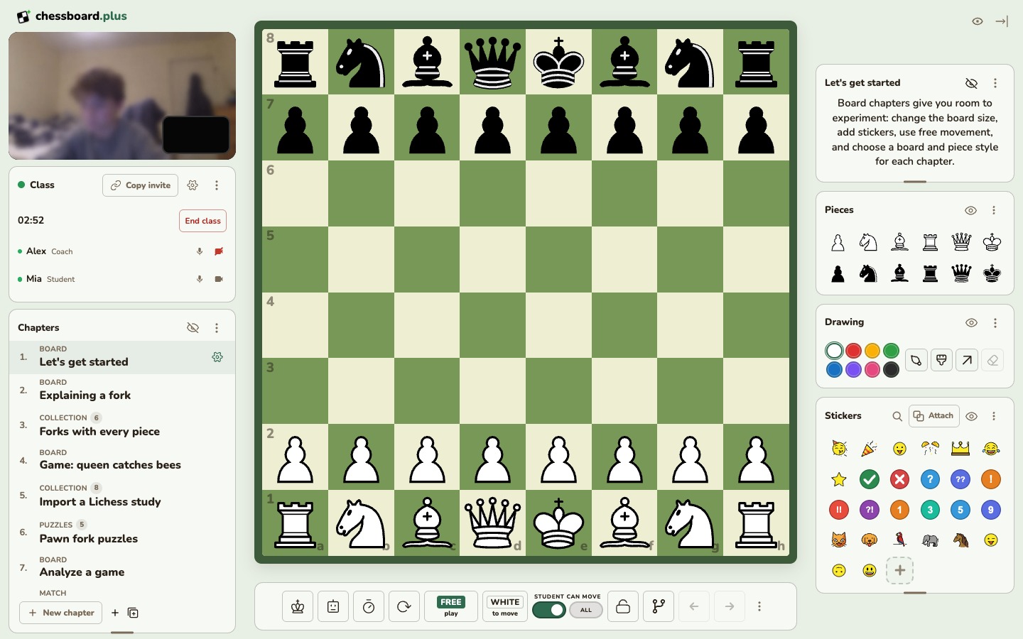Screen dimensions: 1023x639
Task: Open bottom toolbar three-dot overflow menu
Action: click(759, 606)
